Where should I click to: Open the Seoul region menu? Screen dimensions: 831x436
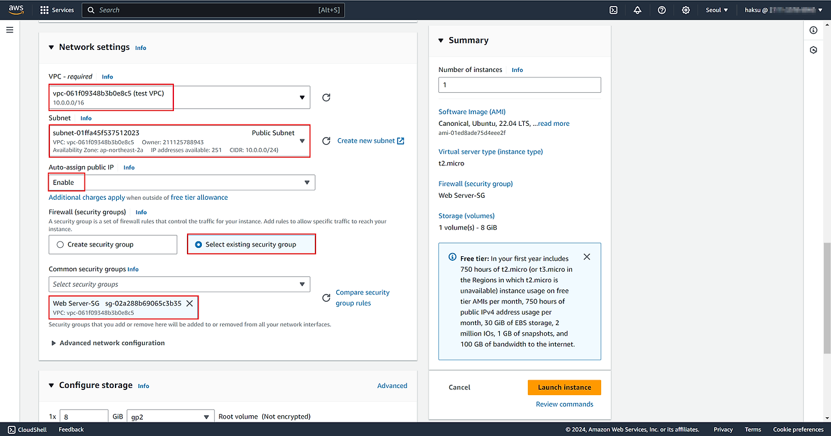pos(717,10)
